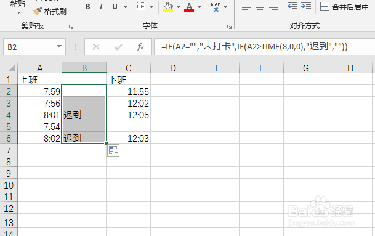
Task: Open borders dropdown arrow
Action: [151, 7]
